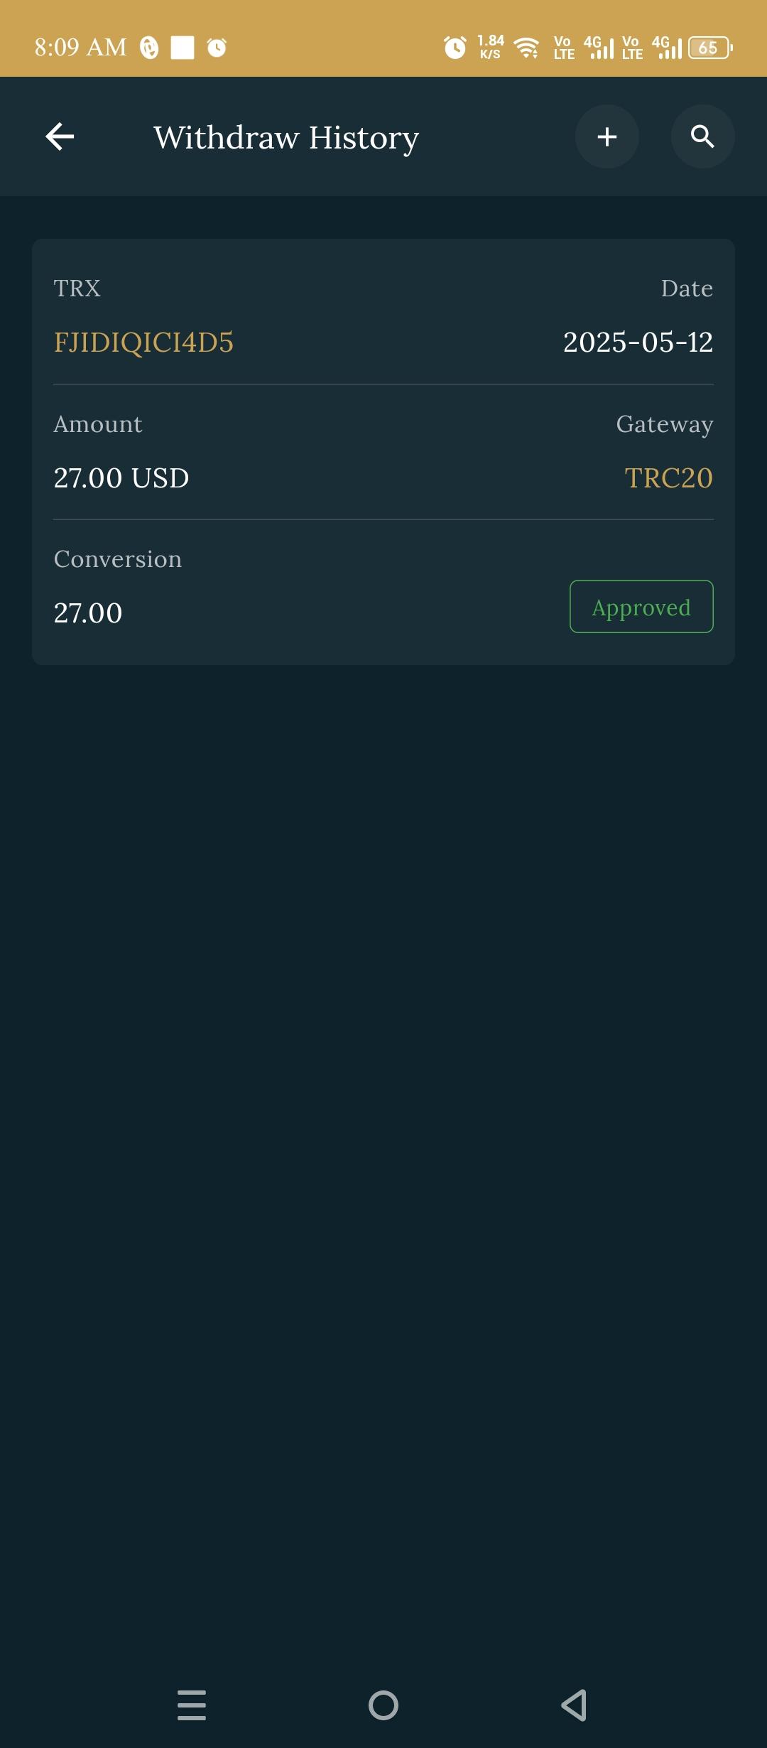Tap the date 2025-05-12

coord(638,342)
